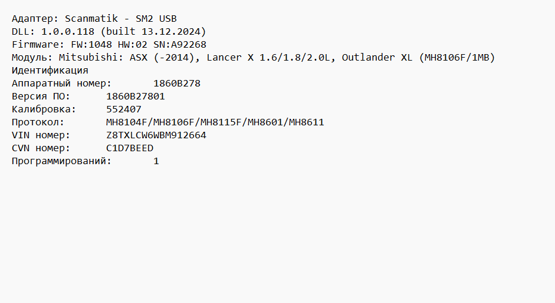Click the DLL build date 13.12.2024
Image resolution: width=555 pixels, height=303 pixels.
click(171, 32)
